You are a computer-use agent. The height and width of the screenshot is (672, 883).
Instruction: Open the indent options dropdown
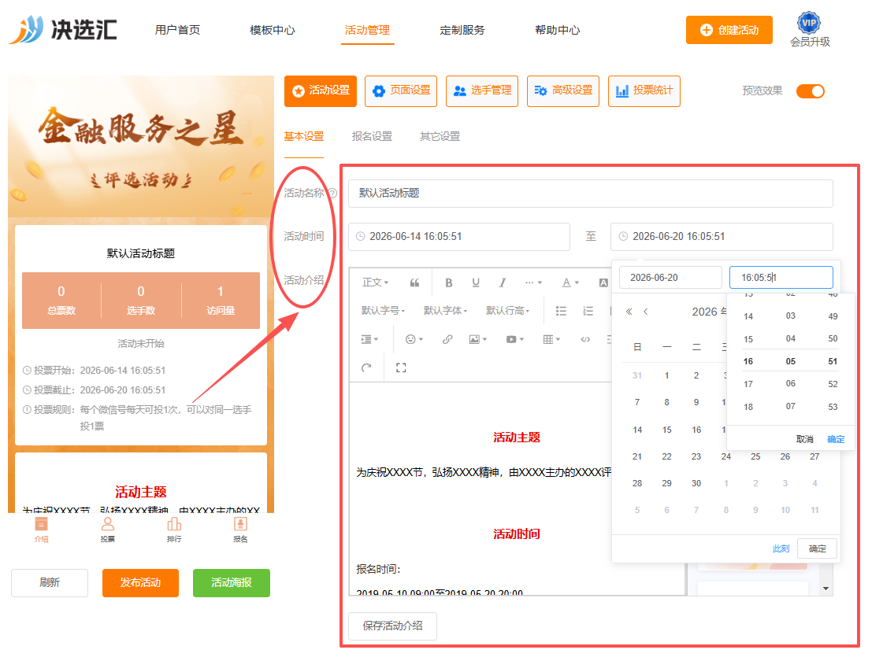[x=369, y=339]
